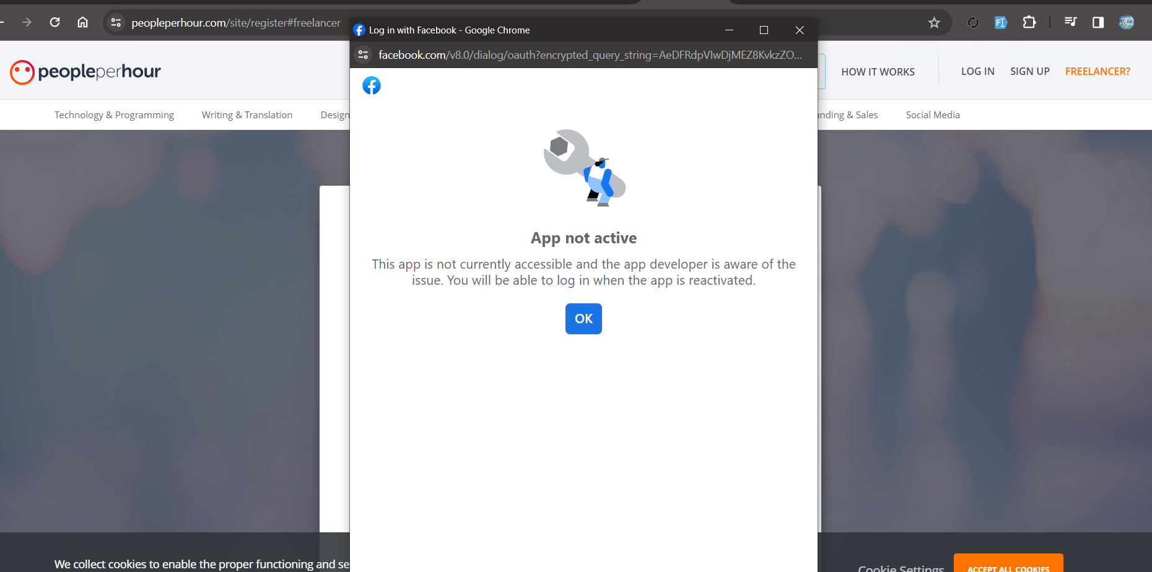Click the PeoplePerHour logo

(85, 72)
